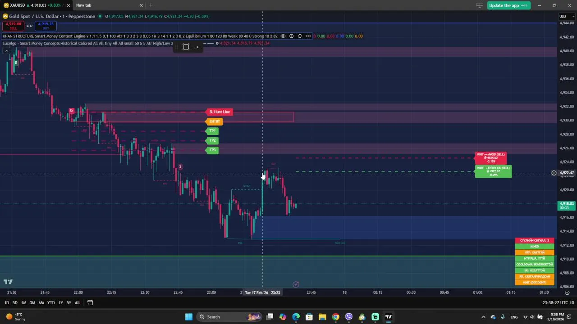Open Microsoft Edge from the taskbar

296,317
